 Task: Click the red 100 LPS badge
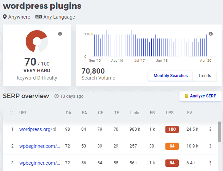coord(172,129)
